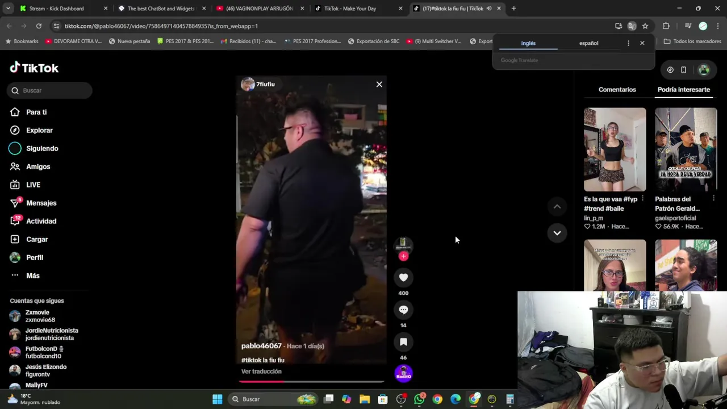This screenshot has height=409, width=727.
Task: Open the 7fiufiu creator name
Action: (265, 84)
